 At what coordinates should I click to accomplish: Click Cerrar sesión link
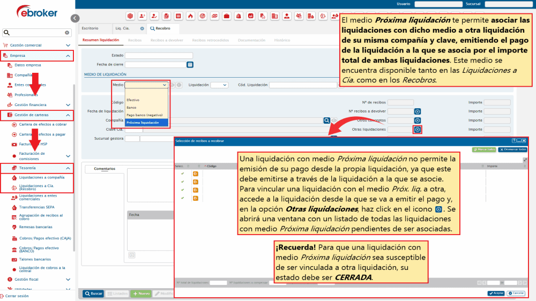click(x=17, y=296)
